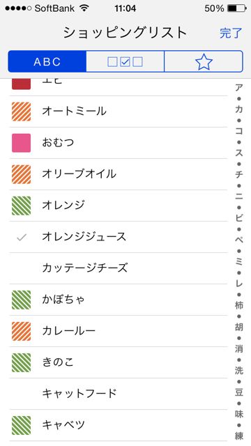This screenshot has height=446, width=251.
Task: Open the star favorites tab
Action: (204, 61)
